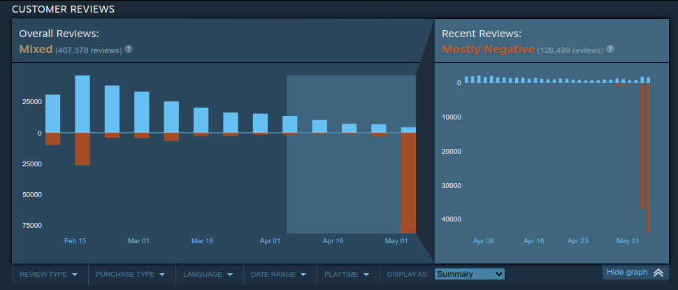
Task: Expand the Purchase Type filter
Action: tap(131, 274)
